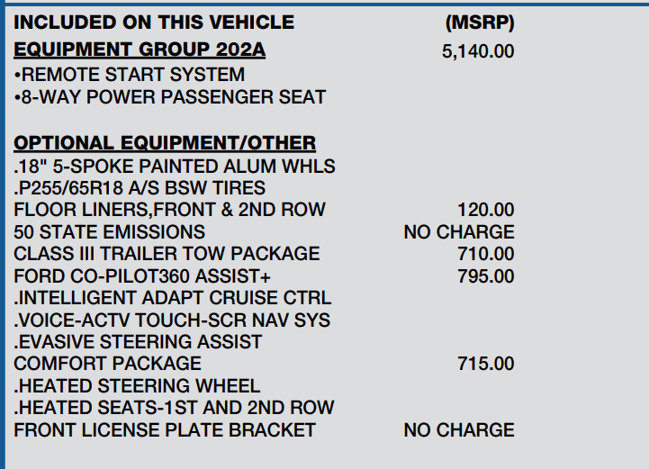
Task: Select the 18" 5-Spoke Painted Alum Whls line
Action: click(175, 167)
